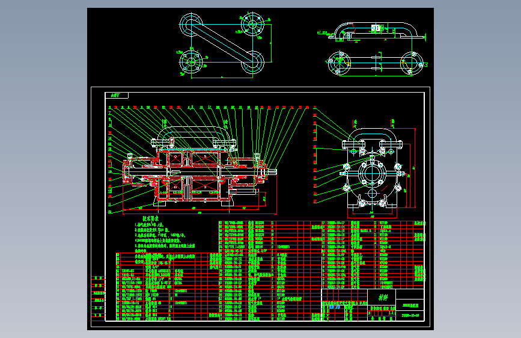Pick the blue text in the title block
Viewport: 521px width, 338px height.
(x=335, y=307)
